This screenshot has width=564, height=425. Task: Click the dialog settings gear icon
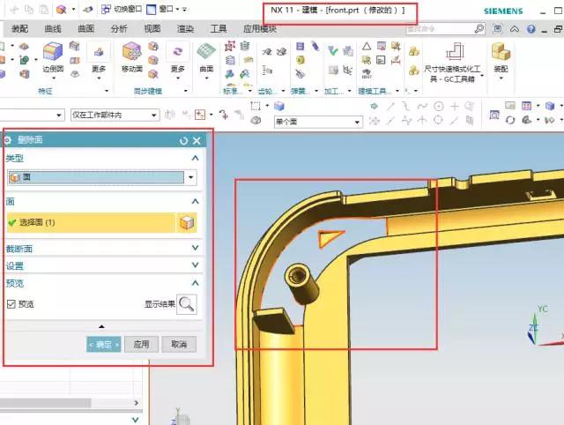click(8, 140)
